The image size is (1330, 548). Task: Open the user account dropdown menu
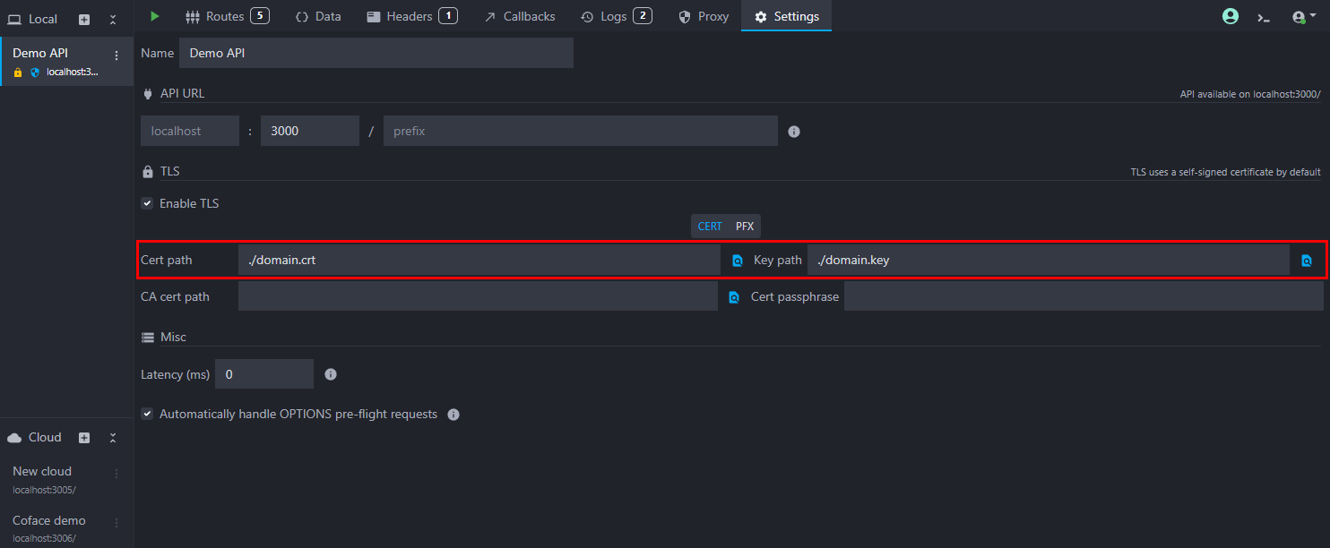click(x=1303, y=17)
